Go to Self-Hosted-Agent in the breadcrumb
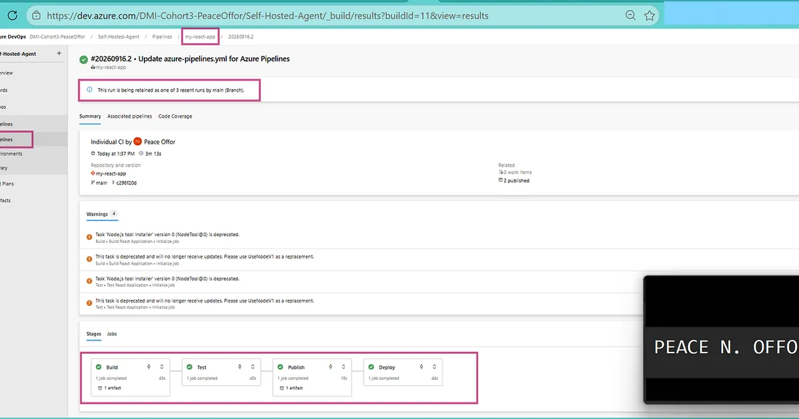 [119, 37]
